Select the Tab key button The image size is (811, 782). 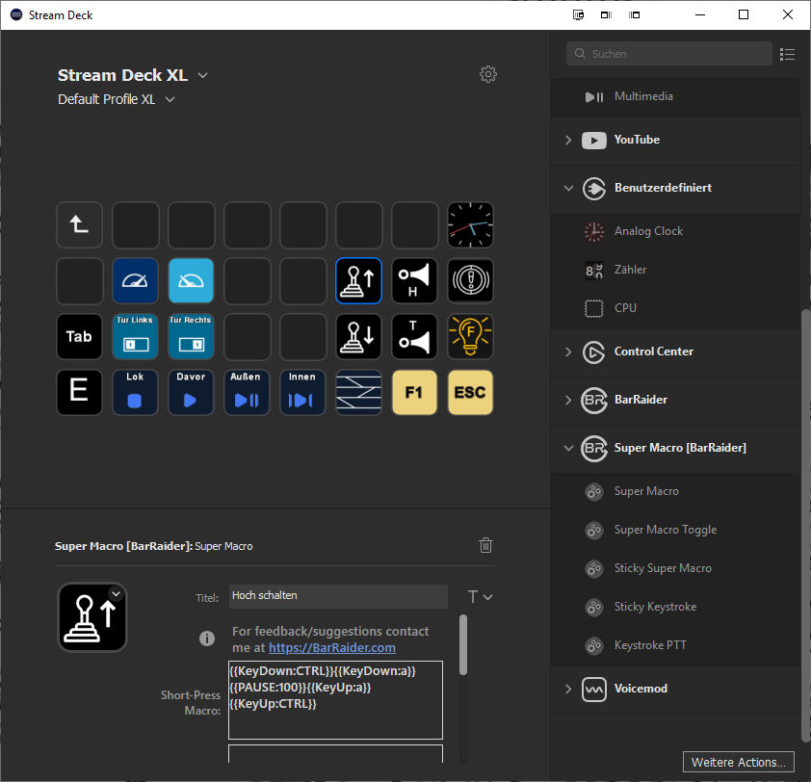79,337
